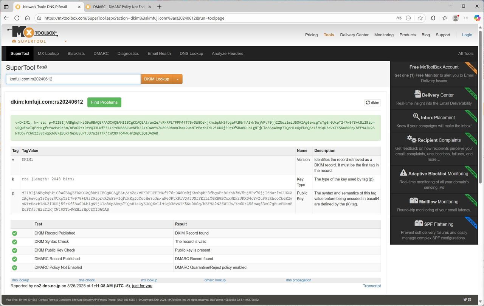Open the favorites list icon
This screenshot has height=306, width=484.
click(x=445, y=18)
